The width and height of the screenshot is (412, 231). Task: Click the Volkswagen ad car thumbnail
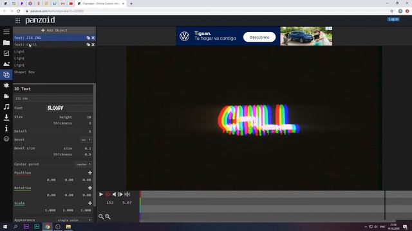click(x=306, y=36)
